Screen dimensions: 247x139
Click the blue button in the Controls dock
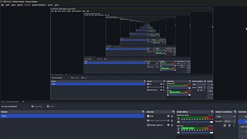tap(243, 122)
